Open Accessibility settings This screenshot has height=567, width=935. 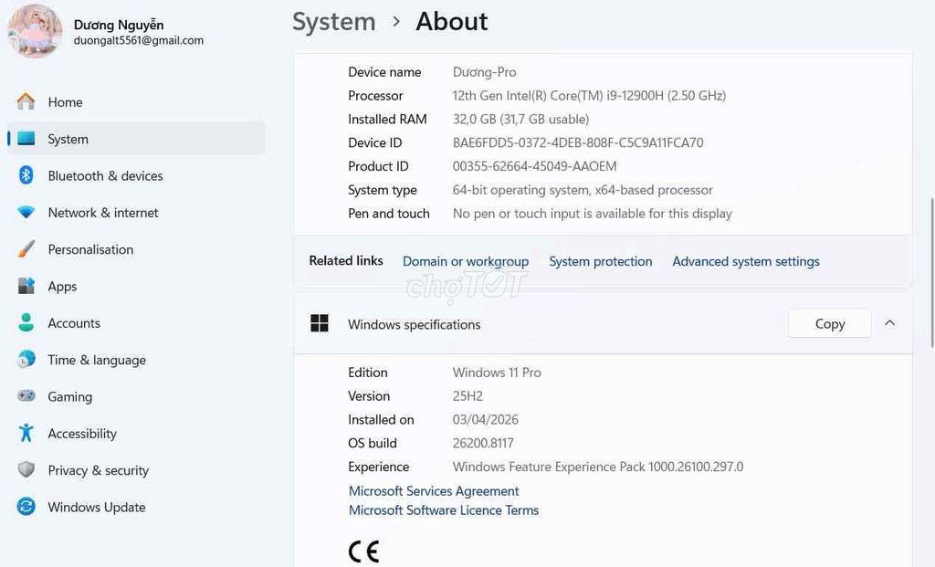tap(81, 433)
